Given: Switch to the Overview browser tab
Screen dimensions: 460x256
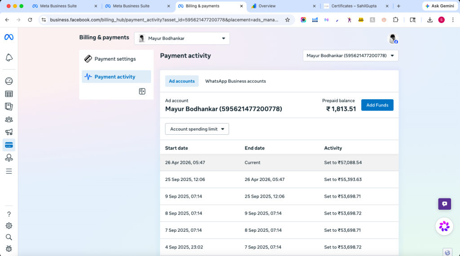Looking at the screenshot, I should tap(283, 6).
